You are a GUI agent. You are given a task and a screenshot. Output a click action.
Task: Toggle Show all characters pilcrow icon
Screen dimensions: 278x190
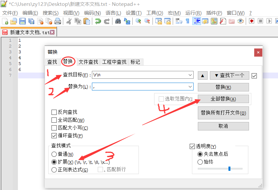click(188, 21)
